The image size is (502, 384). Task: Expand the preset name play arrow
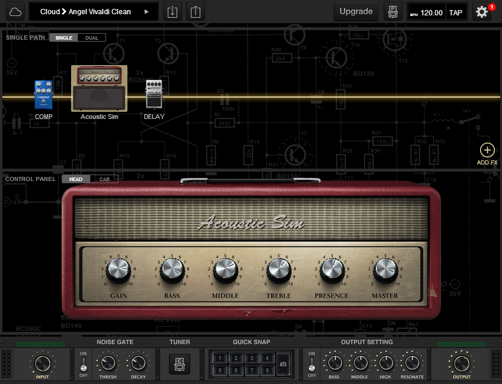[x=146, y=12]
